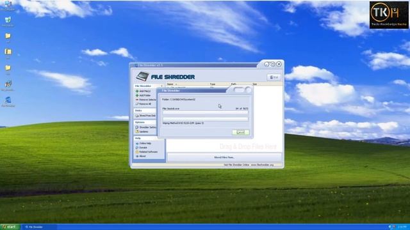Collapse the File Shredder sidebar panel arrow
The width and height of the screenshot is (410, 230).
[161, 86]
